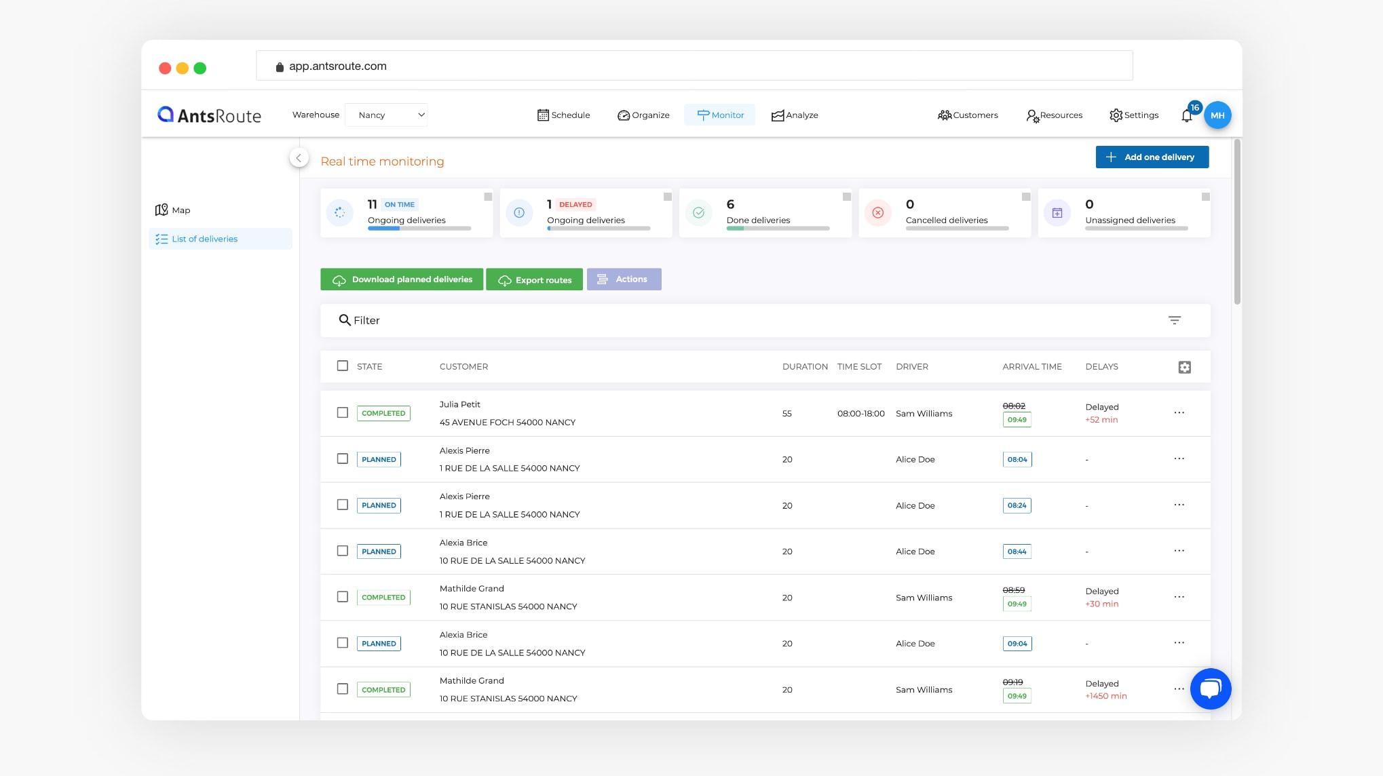1383x776 pixels.
Task: Open the column settings expander
Action: point(1184,366)
